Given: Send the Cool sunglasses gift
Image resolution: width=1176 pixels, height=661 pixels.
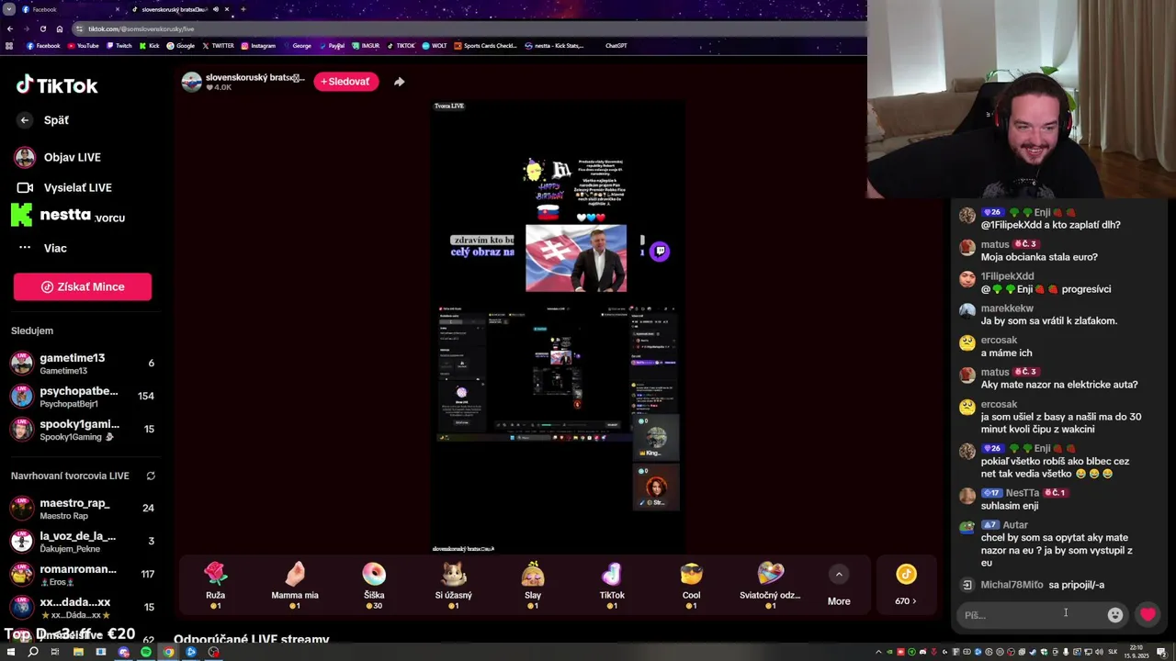Looking at the screenshot, I should click(x=691, y=585).
